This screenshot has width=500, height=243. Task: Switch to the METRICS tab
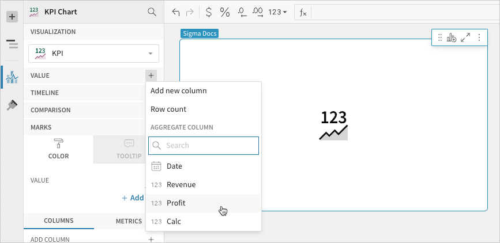[x=129, y=221]
